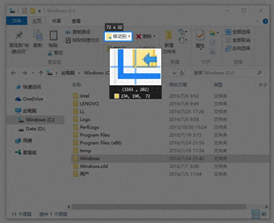Click the Copy path button
The height and width of the screenshot is (223, 274).
pos(78,32)
